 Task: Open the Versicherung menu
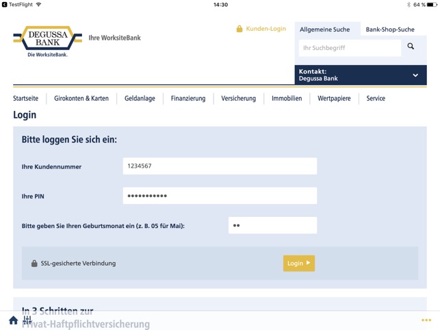[x=239, y=99]
